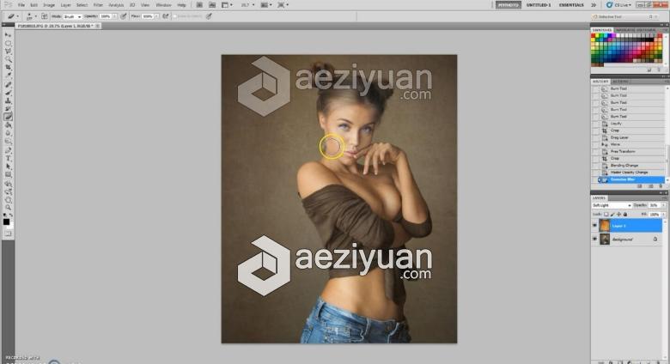Select the Hand tool

point(8,200)
